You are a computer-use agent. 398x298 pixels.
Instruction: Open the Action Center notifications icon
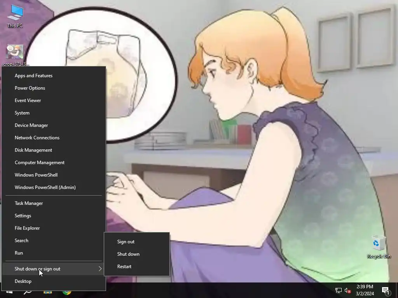[386, 291]
